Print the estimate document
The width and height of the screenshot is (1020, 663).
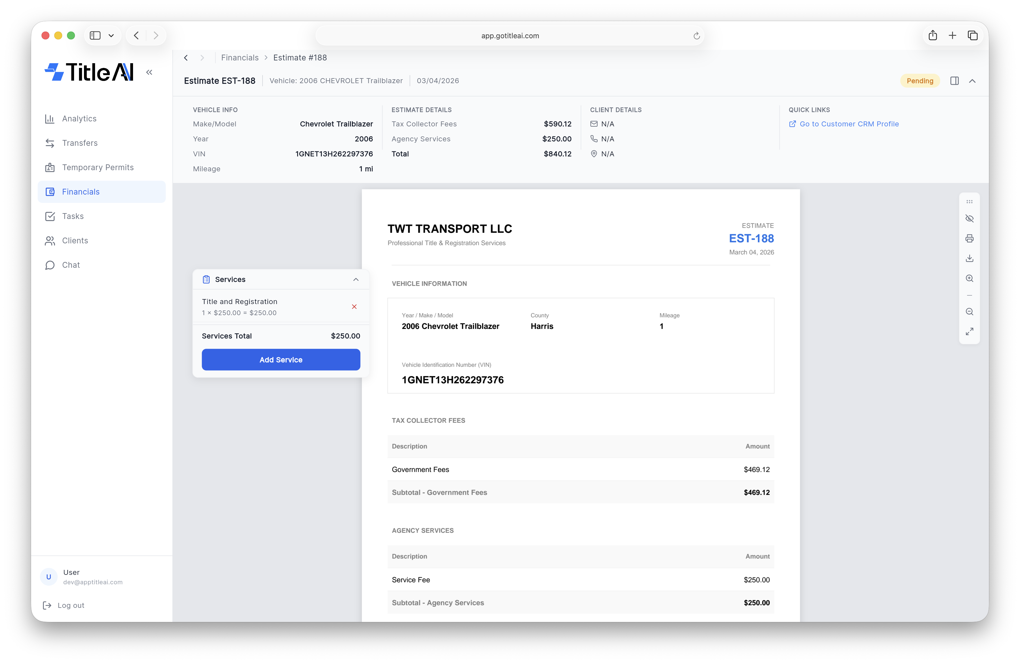pos(970,238)
